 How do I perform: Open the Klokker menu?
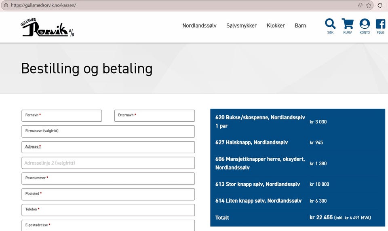coord(276,25)
